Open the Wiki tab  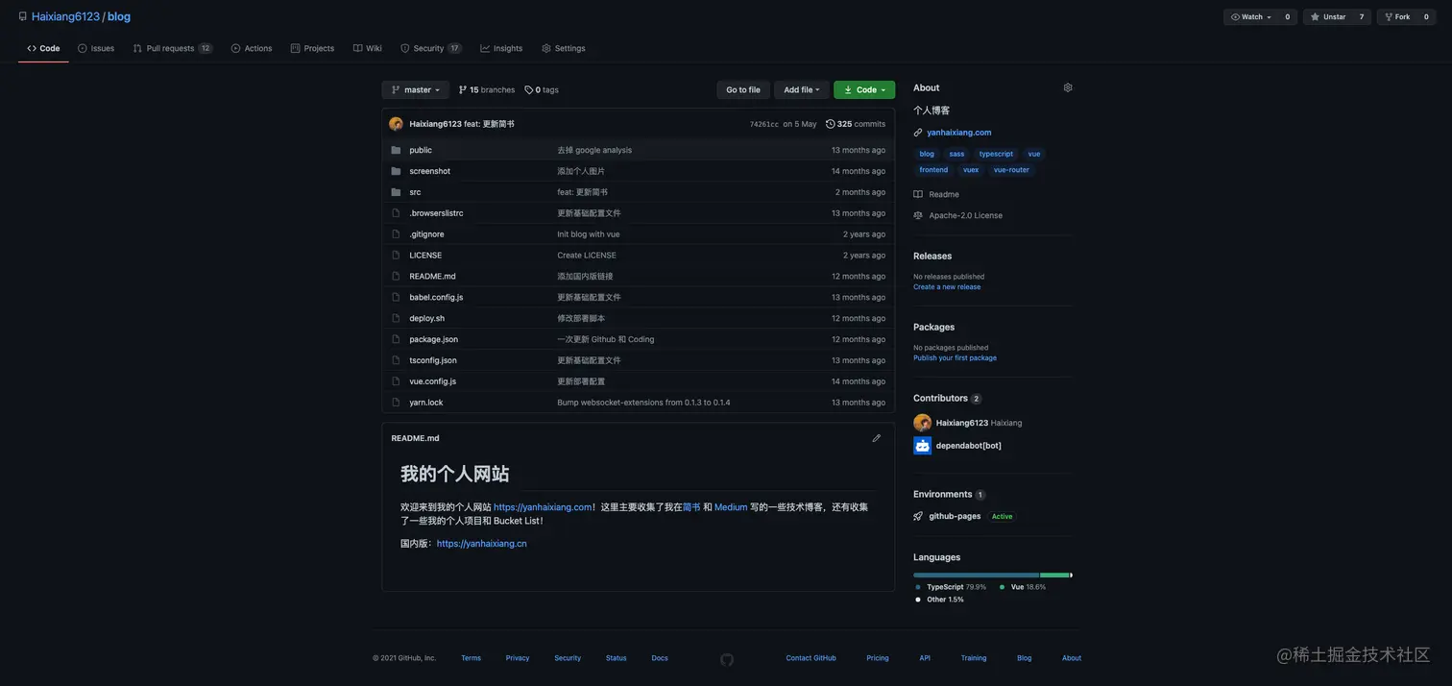pos(367,48)
